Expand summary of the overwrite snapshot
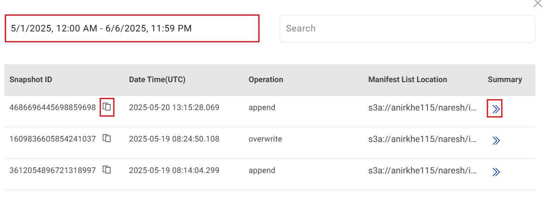 click(495, 141)
